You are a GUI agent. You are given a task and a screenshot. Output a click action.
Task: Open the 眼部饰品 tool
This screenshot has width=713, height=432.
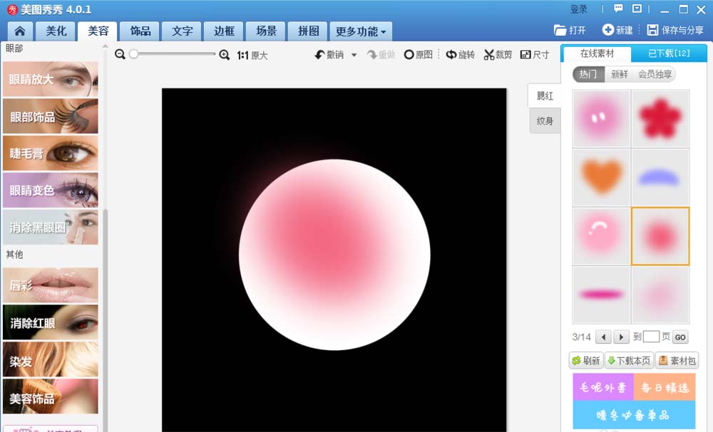[51, 116]
